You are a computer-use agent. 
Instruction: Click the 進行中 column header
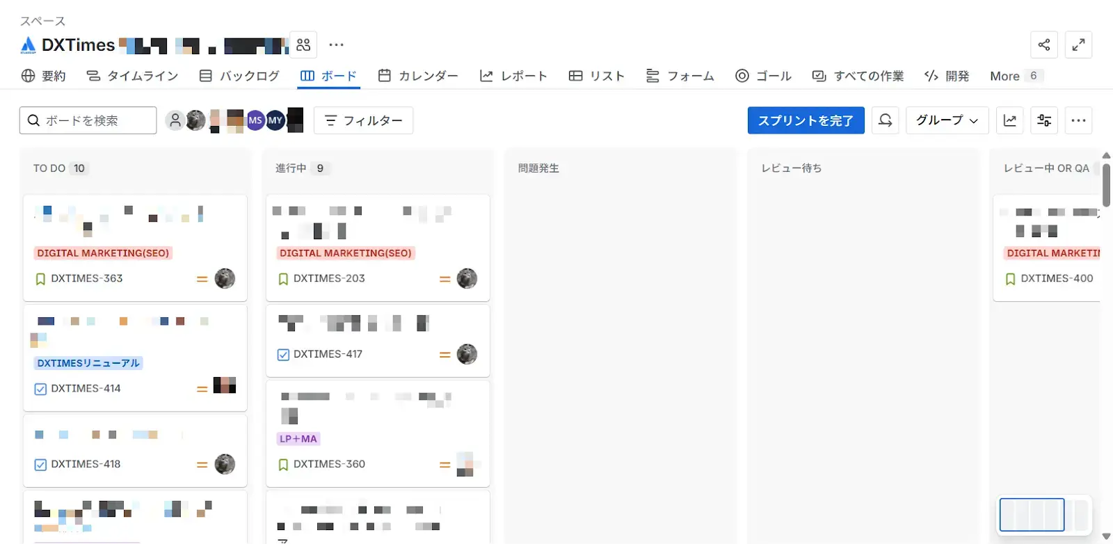[291, 168]
